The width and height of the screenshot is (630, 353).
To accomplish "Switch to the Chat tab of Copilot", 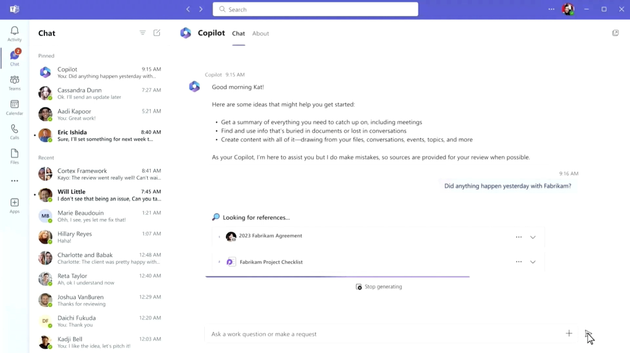I will [238, 34].
